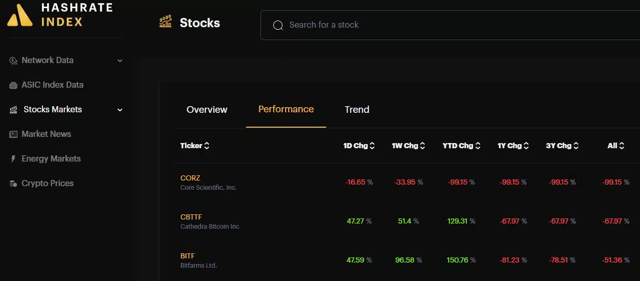
Task: Click the Energy Markets lightning icon
Action: (x=13, y=159)
